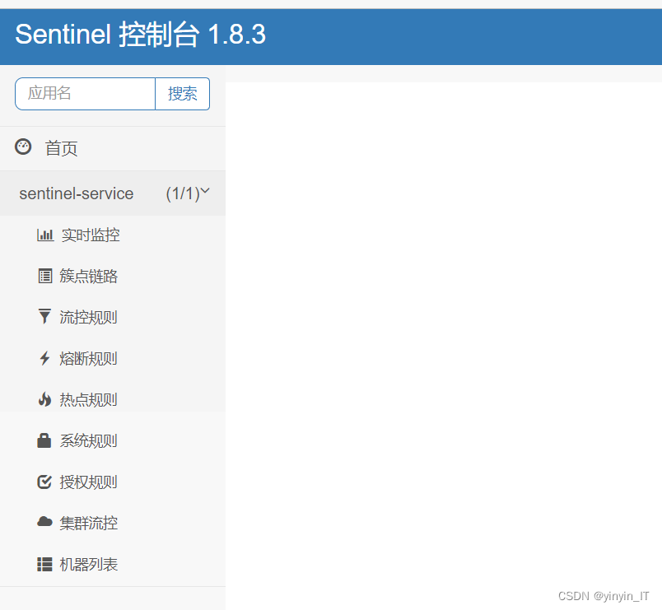The image size is (662, 610).
Task: Click the table list icon for 机器列表
Action: click(x=44, y=565)
